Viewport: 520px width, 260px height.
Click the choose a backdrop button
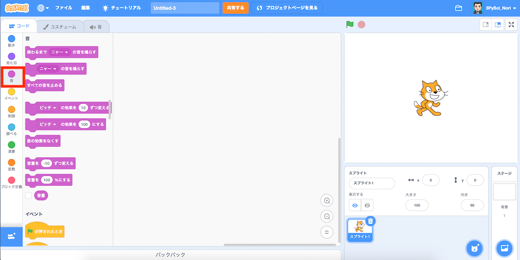pos(504,248)
